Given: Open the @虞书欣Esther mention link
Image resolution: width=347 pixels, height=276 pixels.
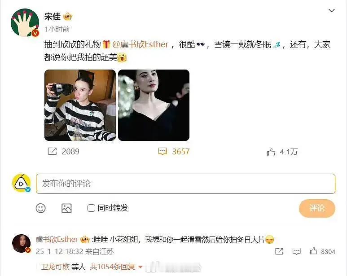Looking at the screenshot, I should [141, 44].
